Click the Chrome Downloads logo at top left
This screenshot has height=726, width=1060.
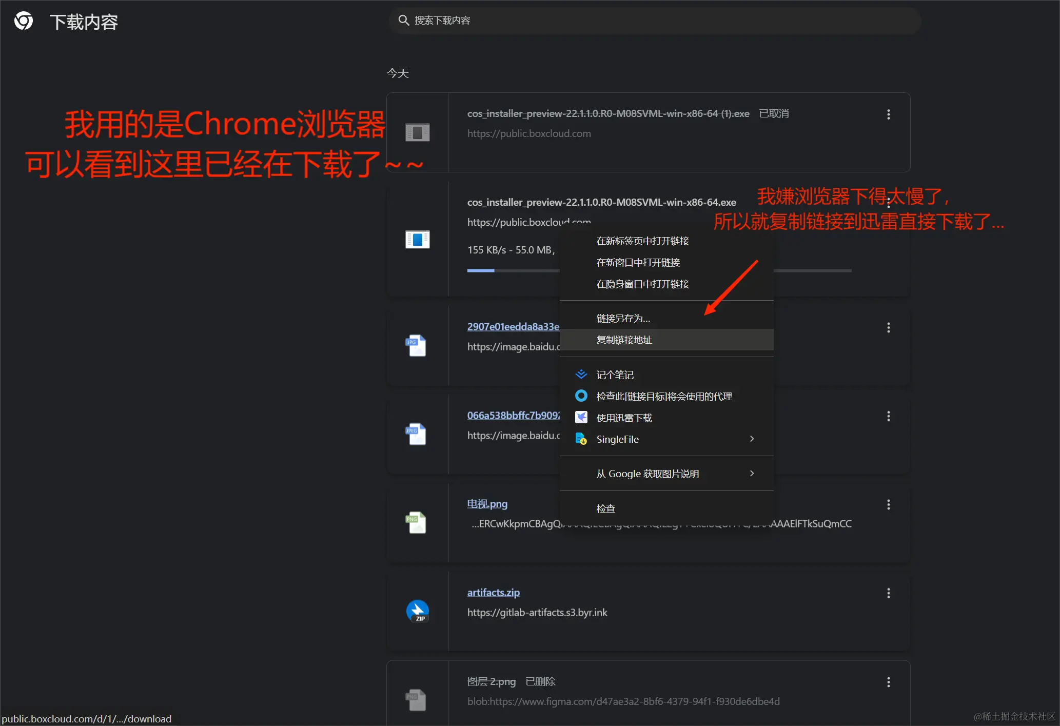[x=24, y=21]
